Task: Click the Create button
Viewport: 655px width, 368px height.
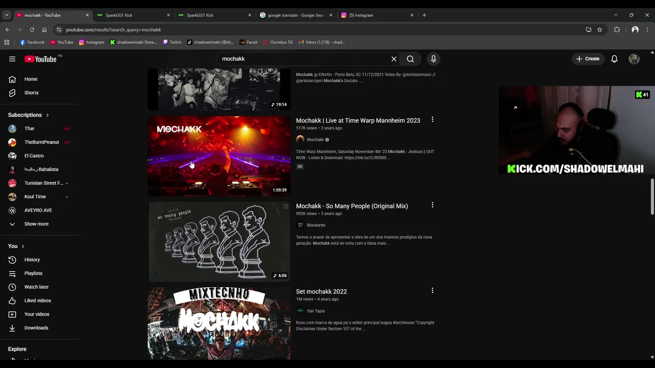Action: click(587, 59)
